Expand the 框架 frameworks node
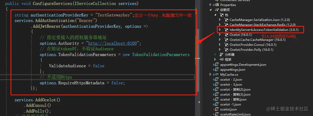The height and width of the screenshot is (116, 313). point(215,59)
